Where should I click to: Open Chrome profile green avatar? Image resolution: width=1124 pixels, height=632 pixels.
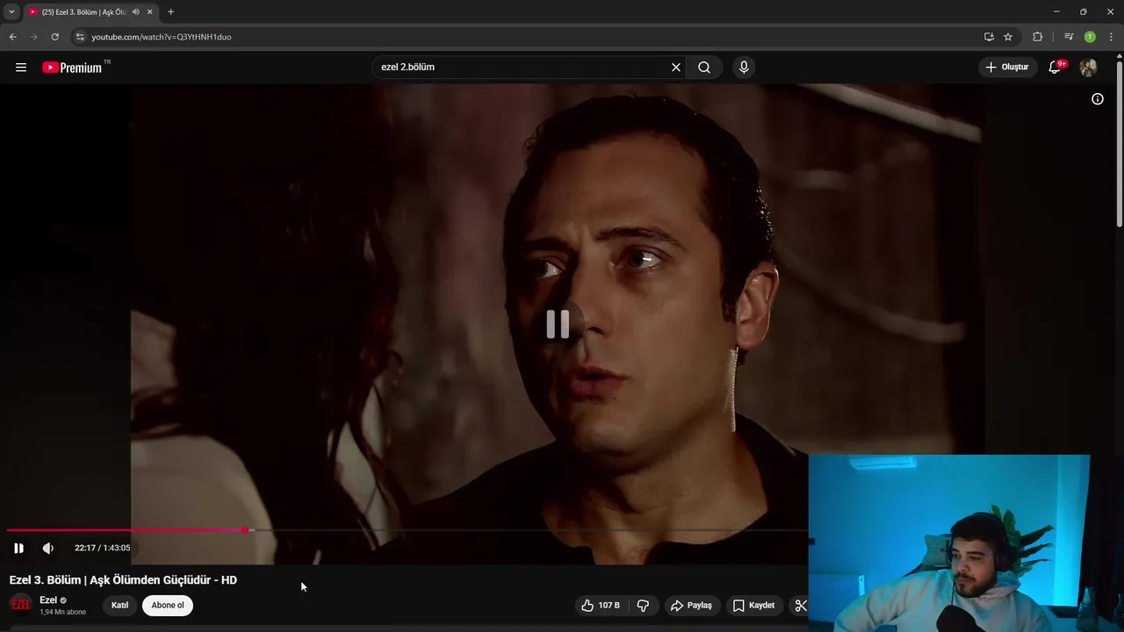pos(1090,37)
